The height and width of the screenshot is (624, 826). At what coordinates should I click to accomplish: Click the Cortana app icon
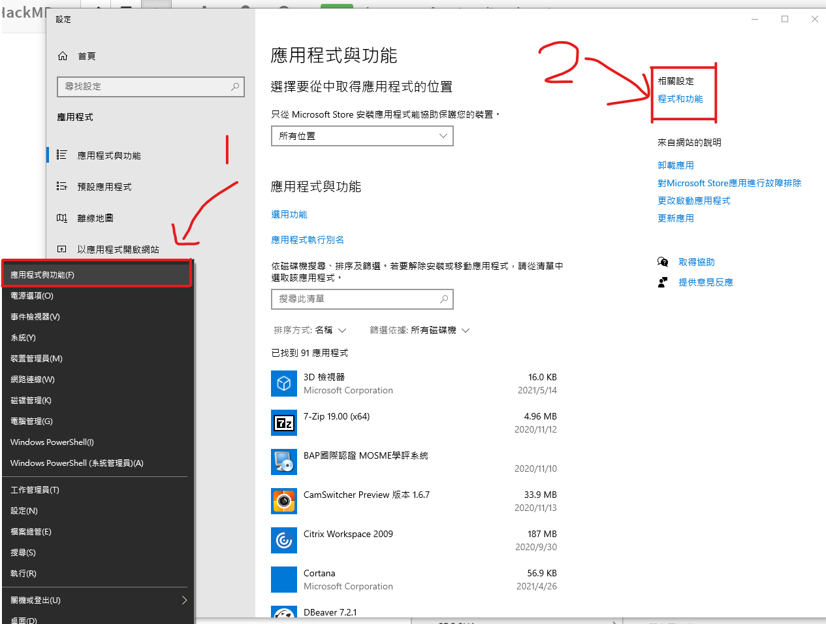coord(284,580)
